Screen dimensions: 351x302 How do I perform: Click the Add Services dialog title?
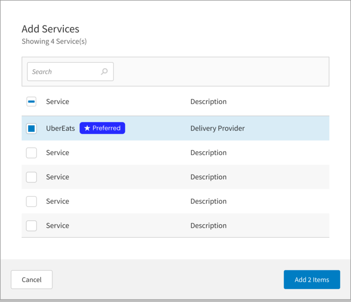[50, 29]
